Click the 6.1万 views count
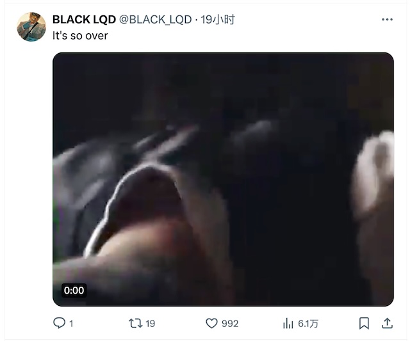This screenshot has height=341, width=410. [x=308, y=324]
